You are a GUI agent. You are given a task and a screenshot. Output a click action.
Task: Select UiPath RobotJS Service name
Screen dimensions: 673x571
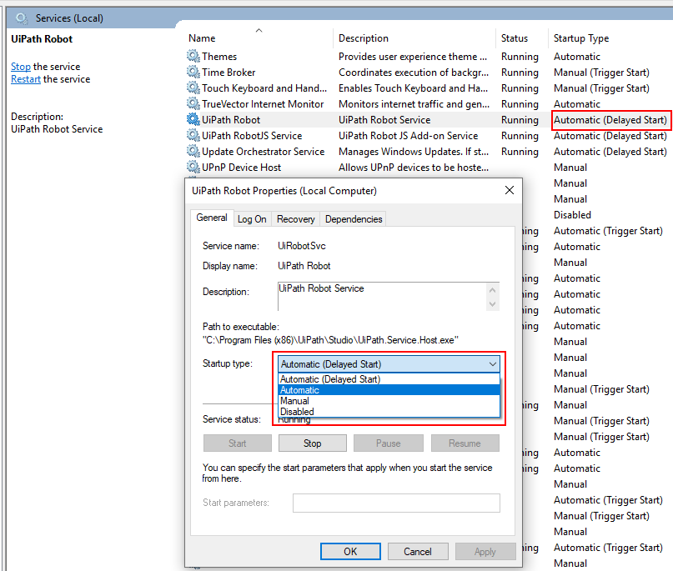tap(252, 136)
